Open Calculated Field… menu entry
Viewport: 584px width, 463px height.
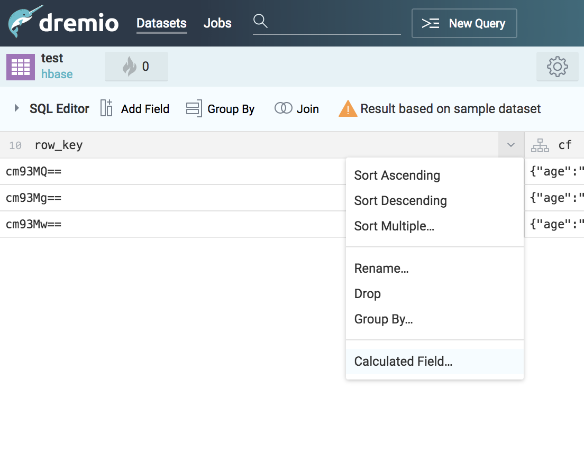403,362
